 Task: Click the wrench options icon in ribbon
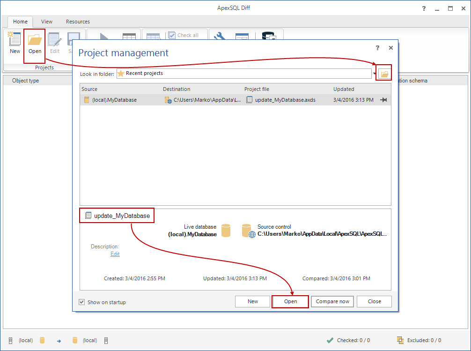(220, 36)
